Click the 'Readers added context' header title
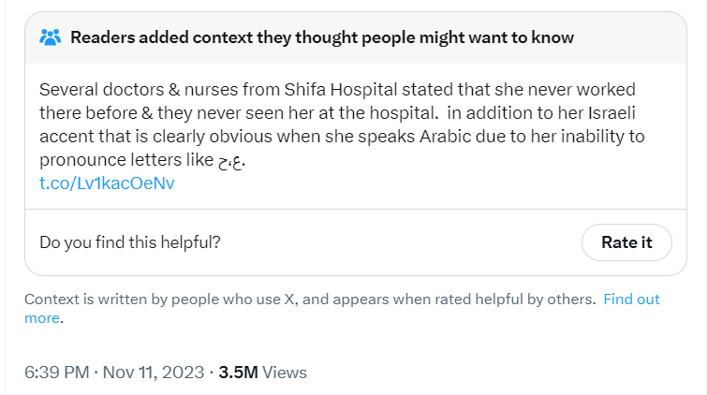Image resolution: width=707 pixels, height=395 pixels. point(322,37)
